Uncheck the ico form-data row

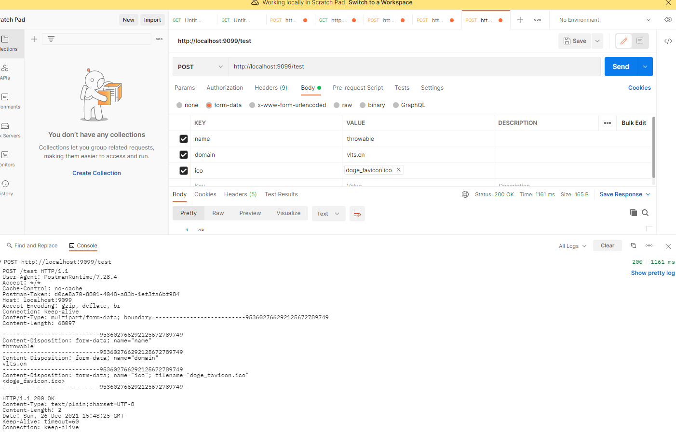184,170
